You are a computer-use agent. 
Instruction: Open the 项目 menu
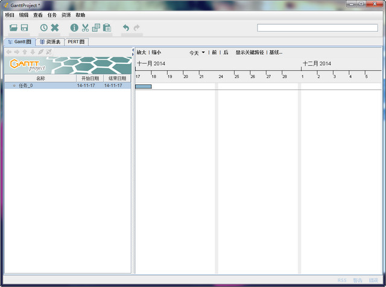point(10,14)
